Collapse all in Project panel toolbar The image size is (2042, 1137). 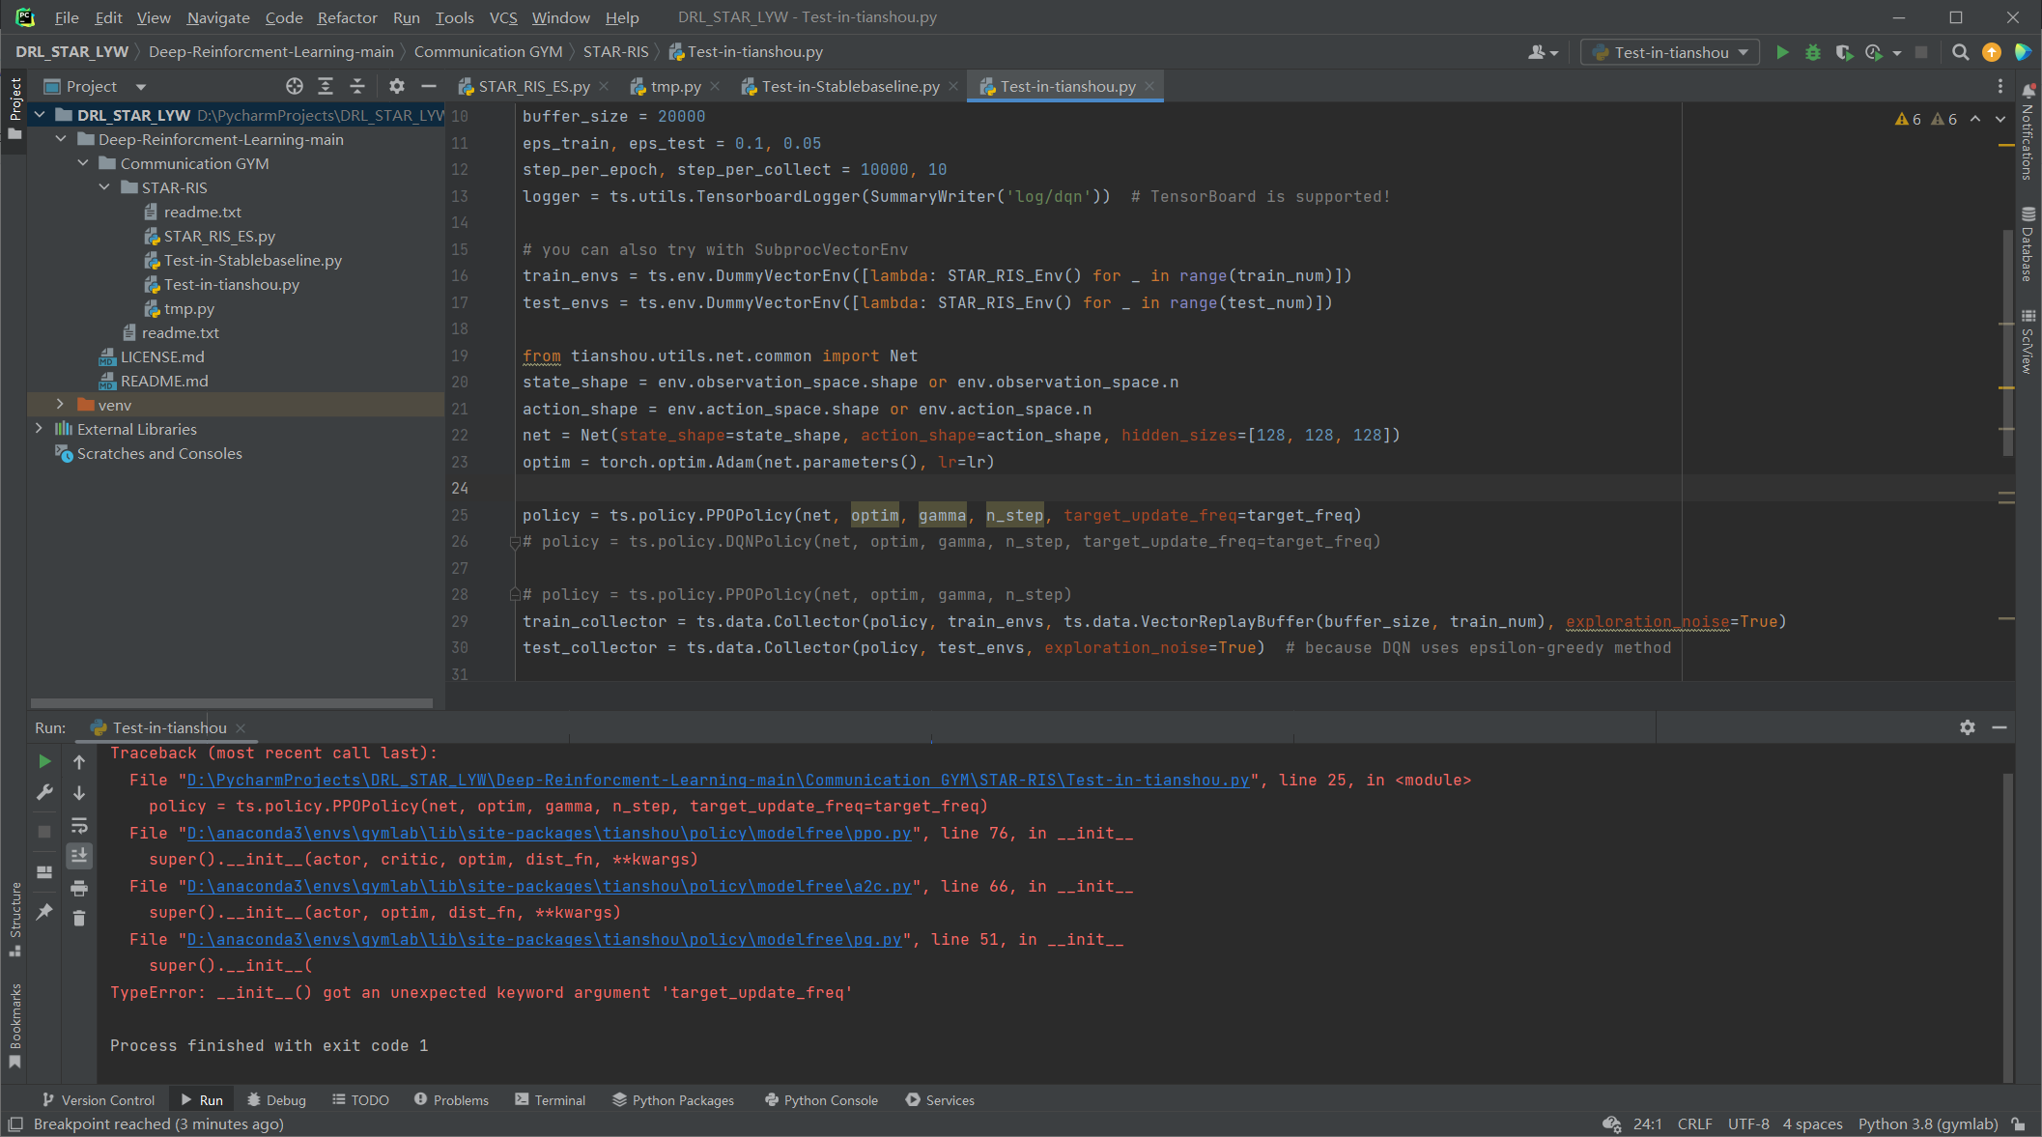point(356,86)
